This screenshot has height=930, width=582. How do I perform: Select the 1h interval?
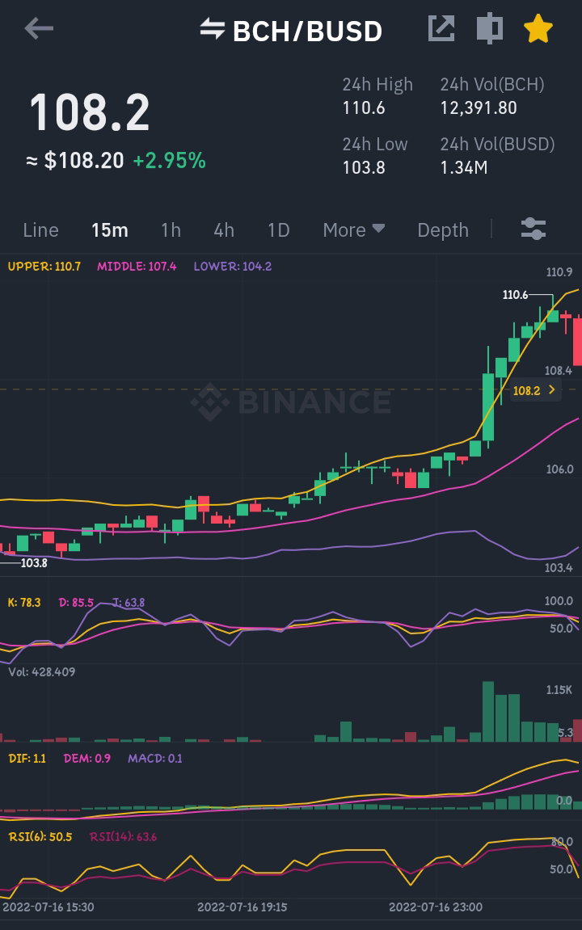coord(171,229)
